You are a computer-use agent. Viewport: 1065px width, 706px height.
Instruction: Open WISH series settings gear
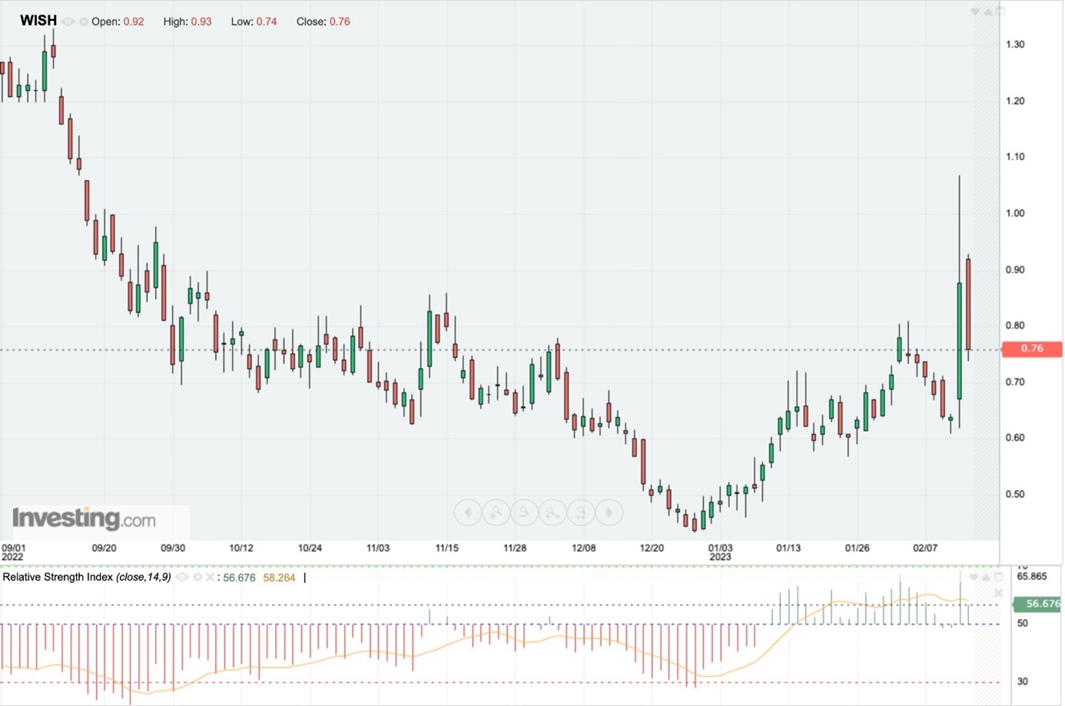tap(84, 22)
